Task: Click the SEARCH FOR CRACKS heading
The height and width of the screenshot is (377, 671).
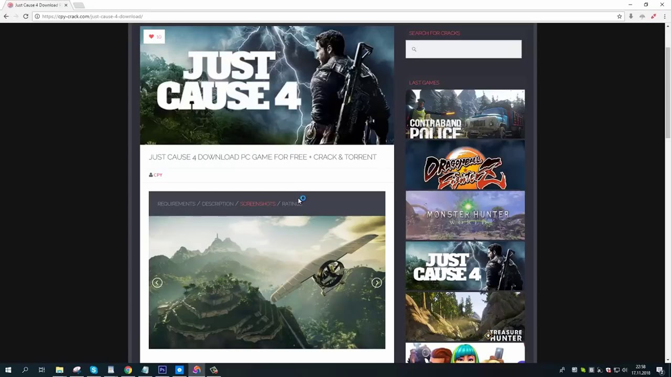Action: (434, 33)
